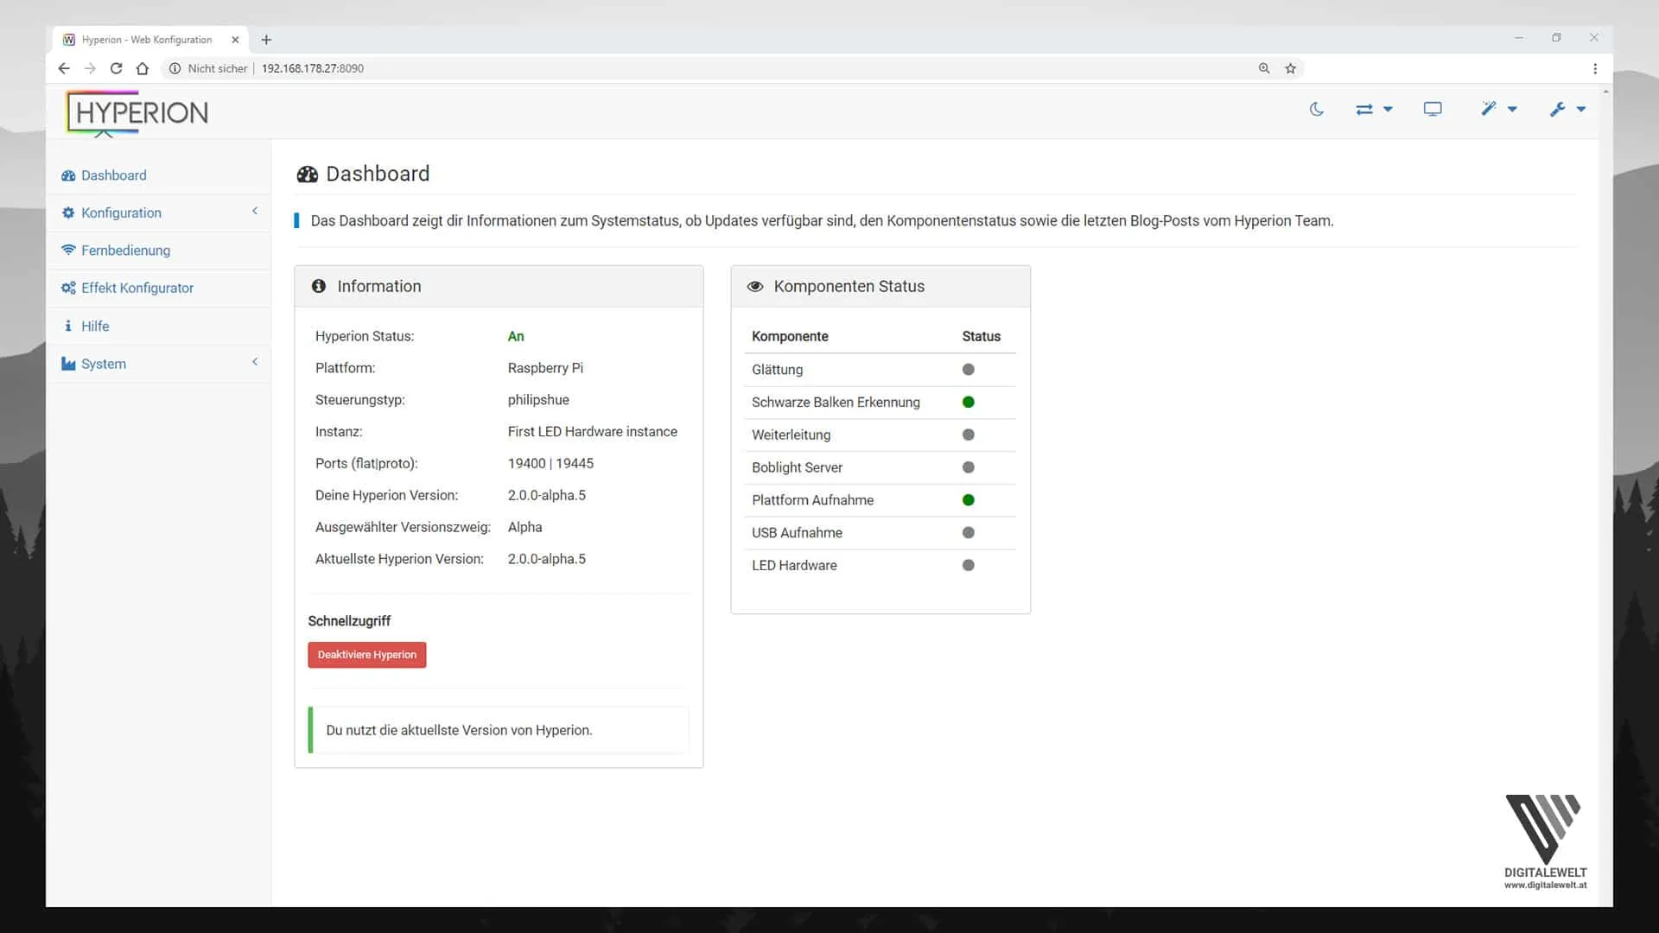Click the browser forward arrow

(x=90, y=68)
